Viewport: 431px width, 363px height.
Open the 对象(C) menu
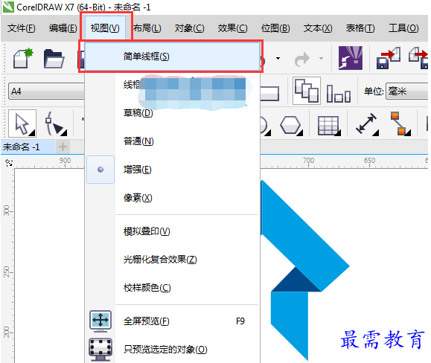click(189, 28)
